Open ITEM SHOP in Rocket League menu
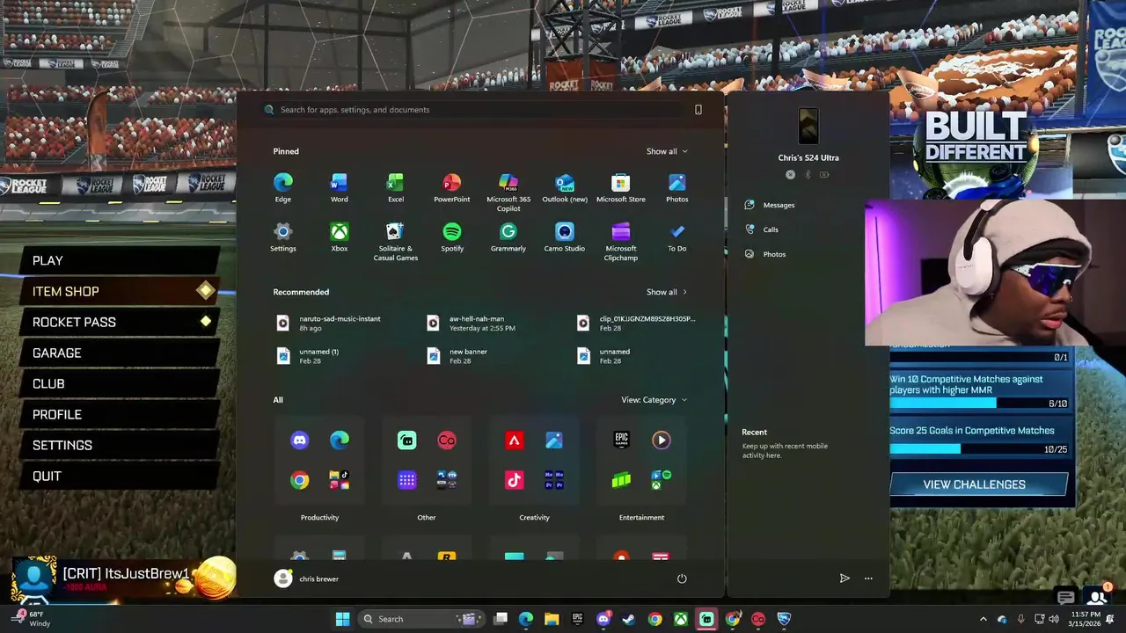 click(x=120, y=291)
